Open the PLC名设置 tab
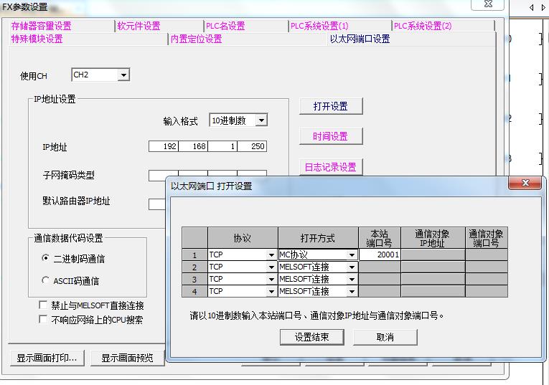Image resolution: width=549 pixels, height=385 pixels. pos(225,26)
